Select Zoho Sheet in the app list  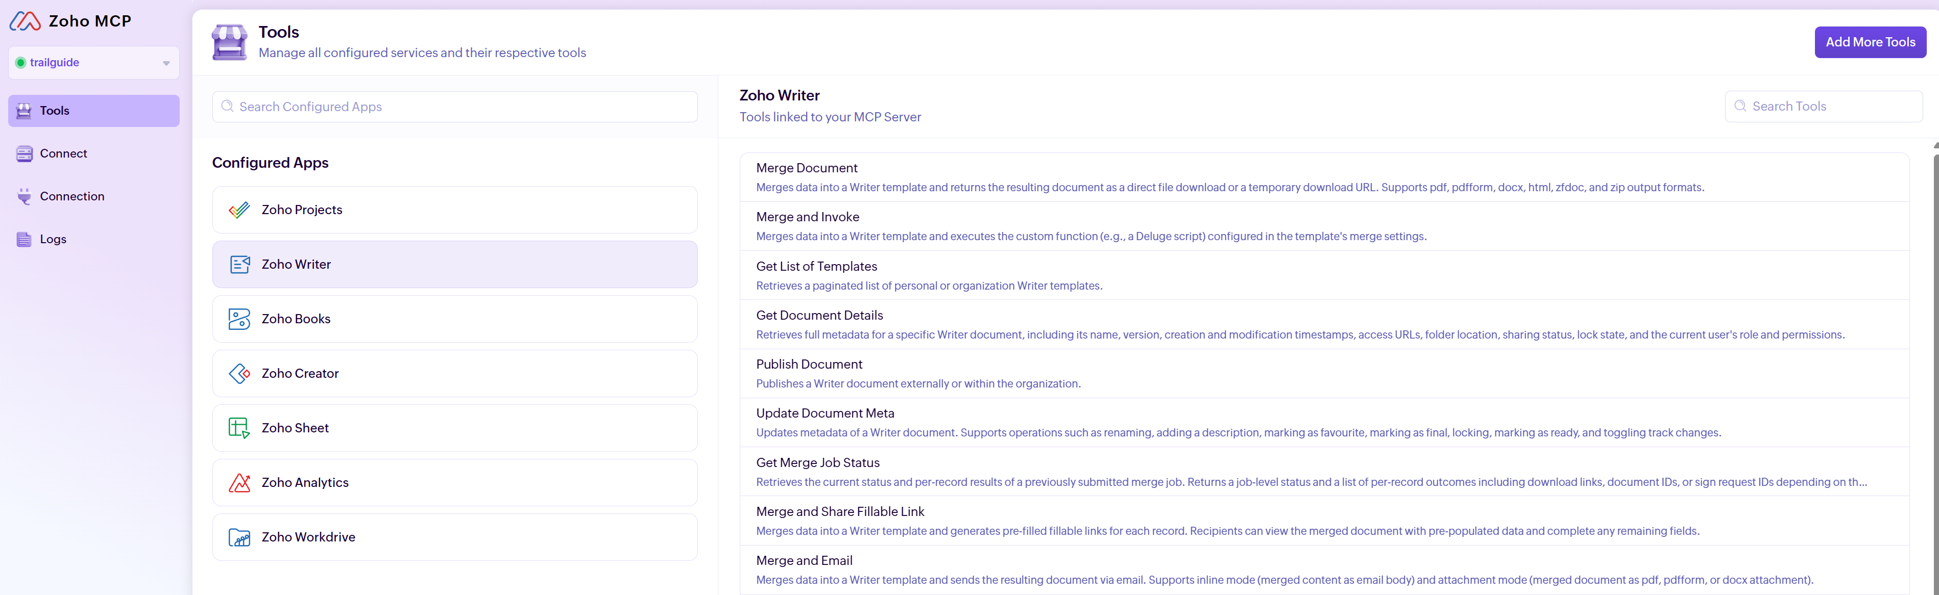(455, 427)
